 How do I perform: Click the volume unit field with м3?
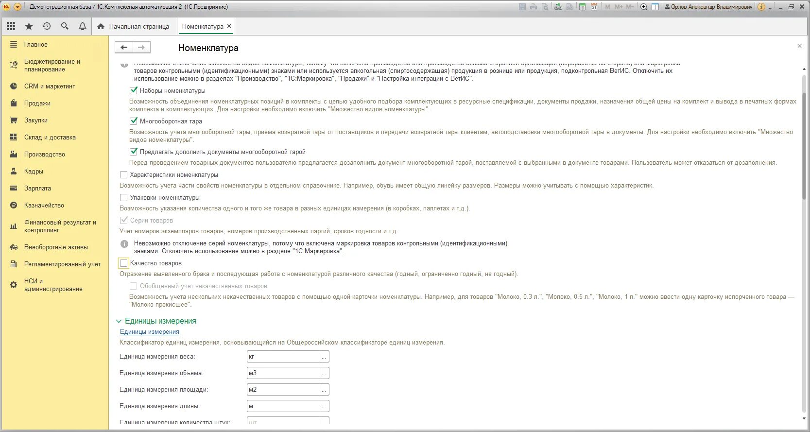(283, 373)
